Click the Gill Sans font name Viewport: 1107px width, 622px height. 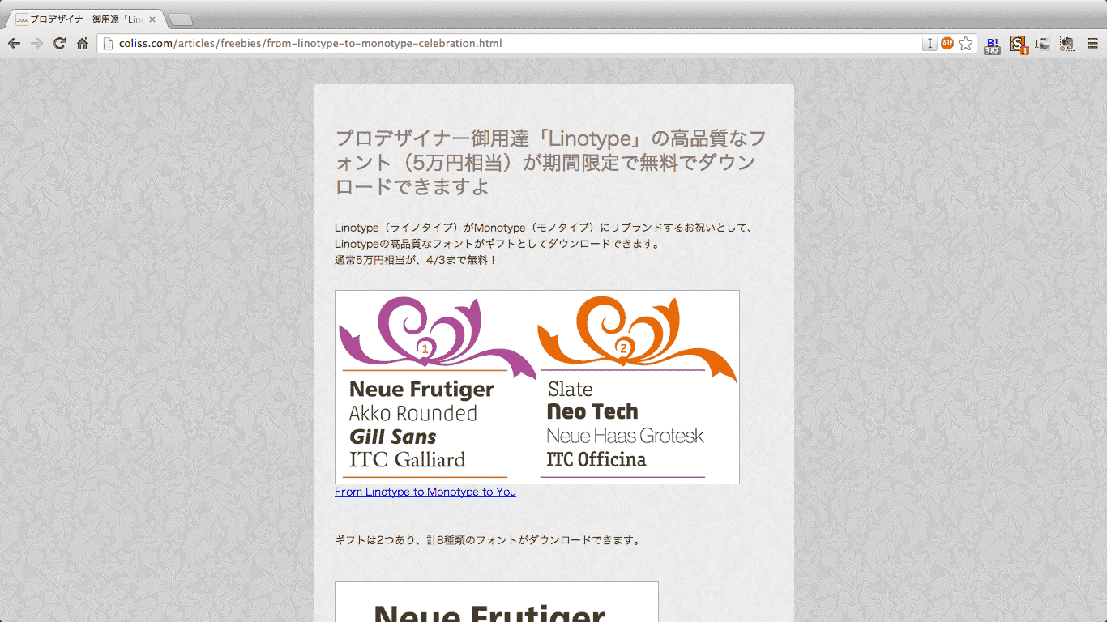click(393, 437)
